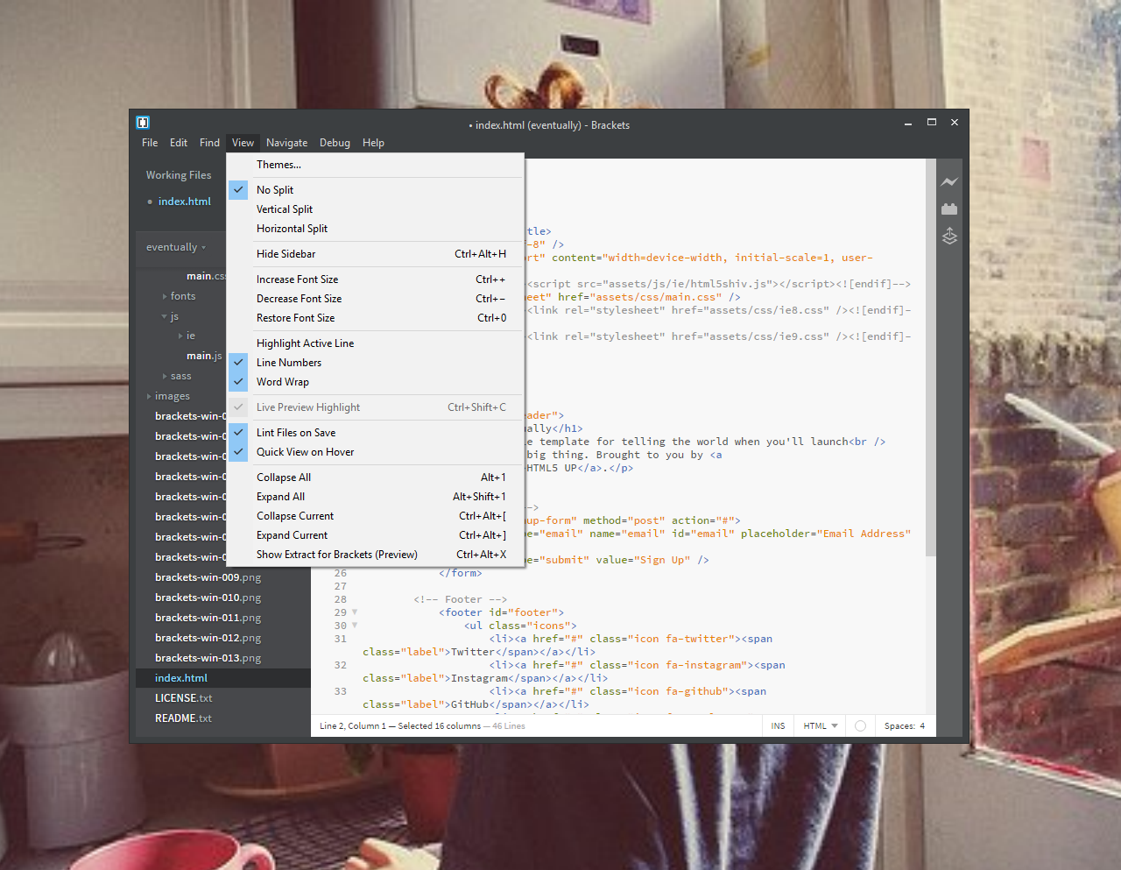Choose Decrease Font Size
Image resolution: width=1121 pixels, height=870 pixels.
click(x=375, y=299)
